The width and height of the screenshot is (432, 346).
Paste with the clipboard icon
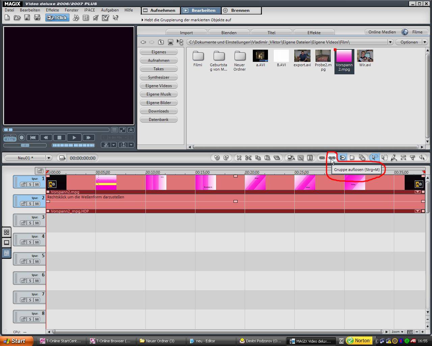267,157
